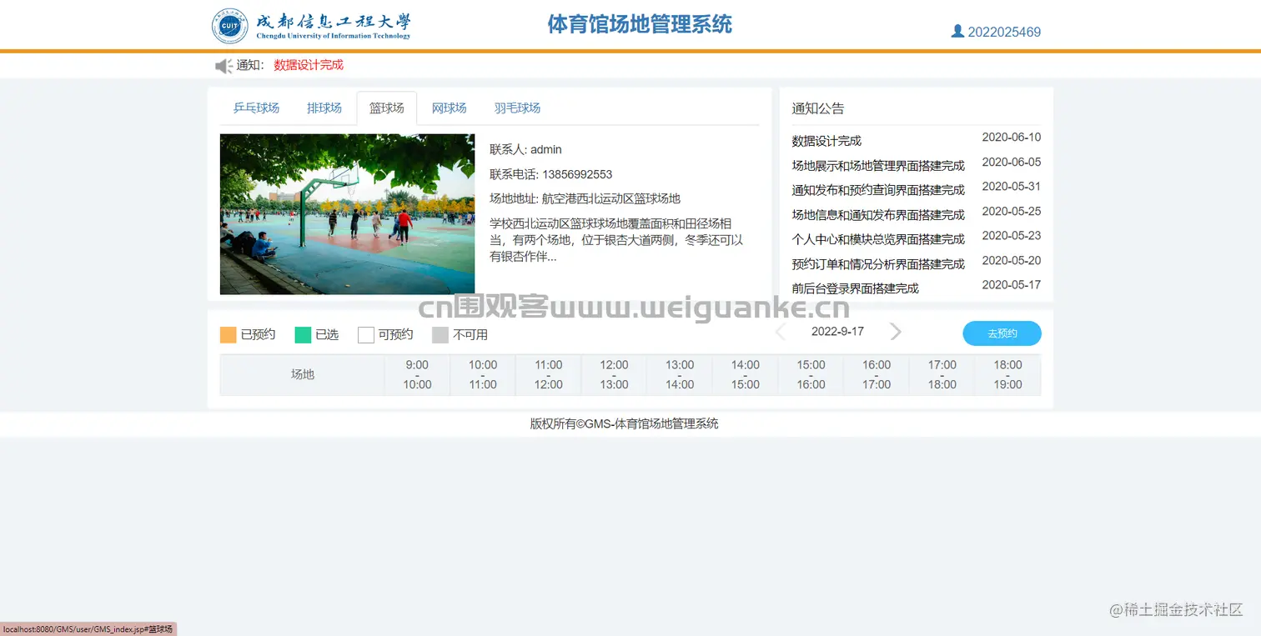Open announcement 前后台登录界面搭建完成

[855, 288]
